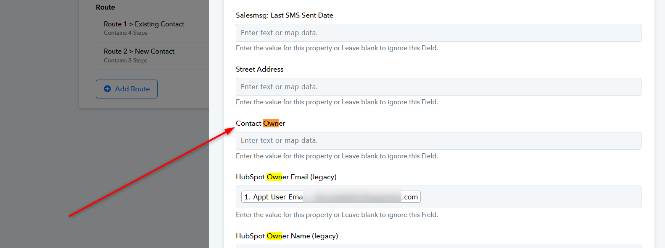Click the plus icon beside Add Route

(107, 89)
